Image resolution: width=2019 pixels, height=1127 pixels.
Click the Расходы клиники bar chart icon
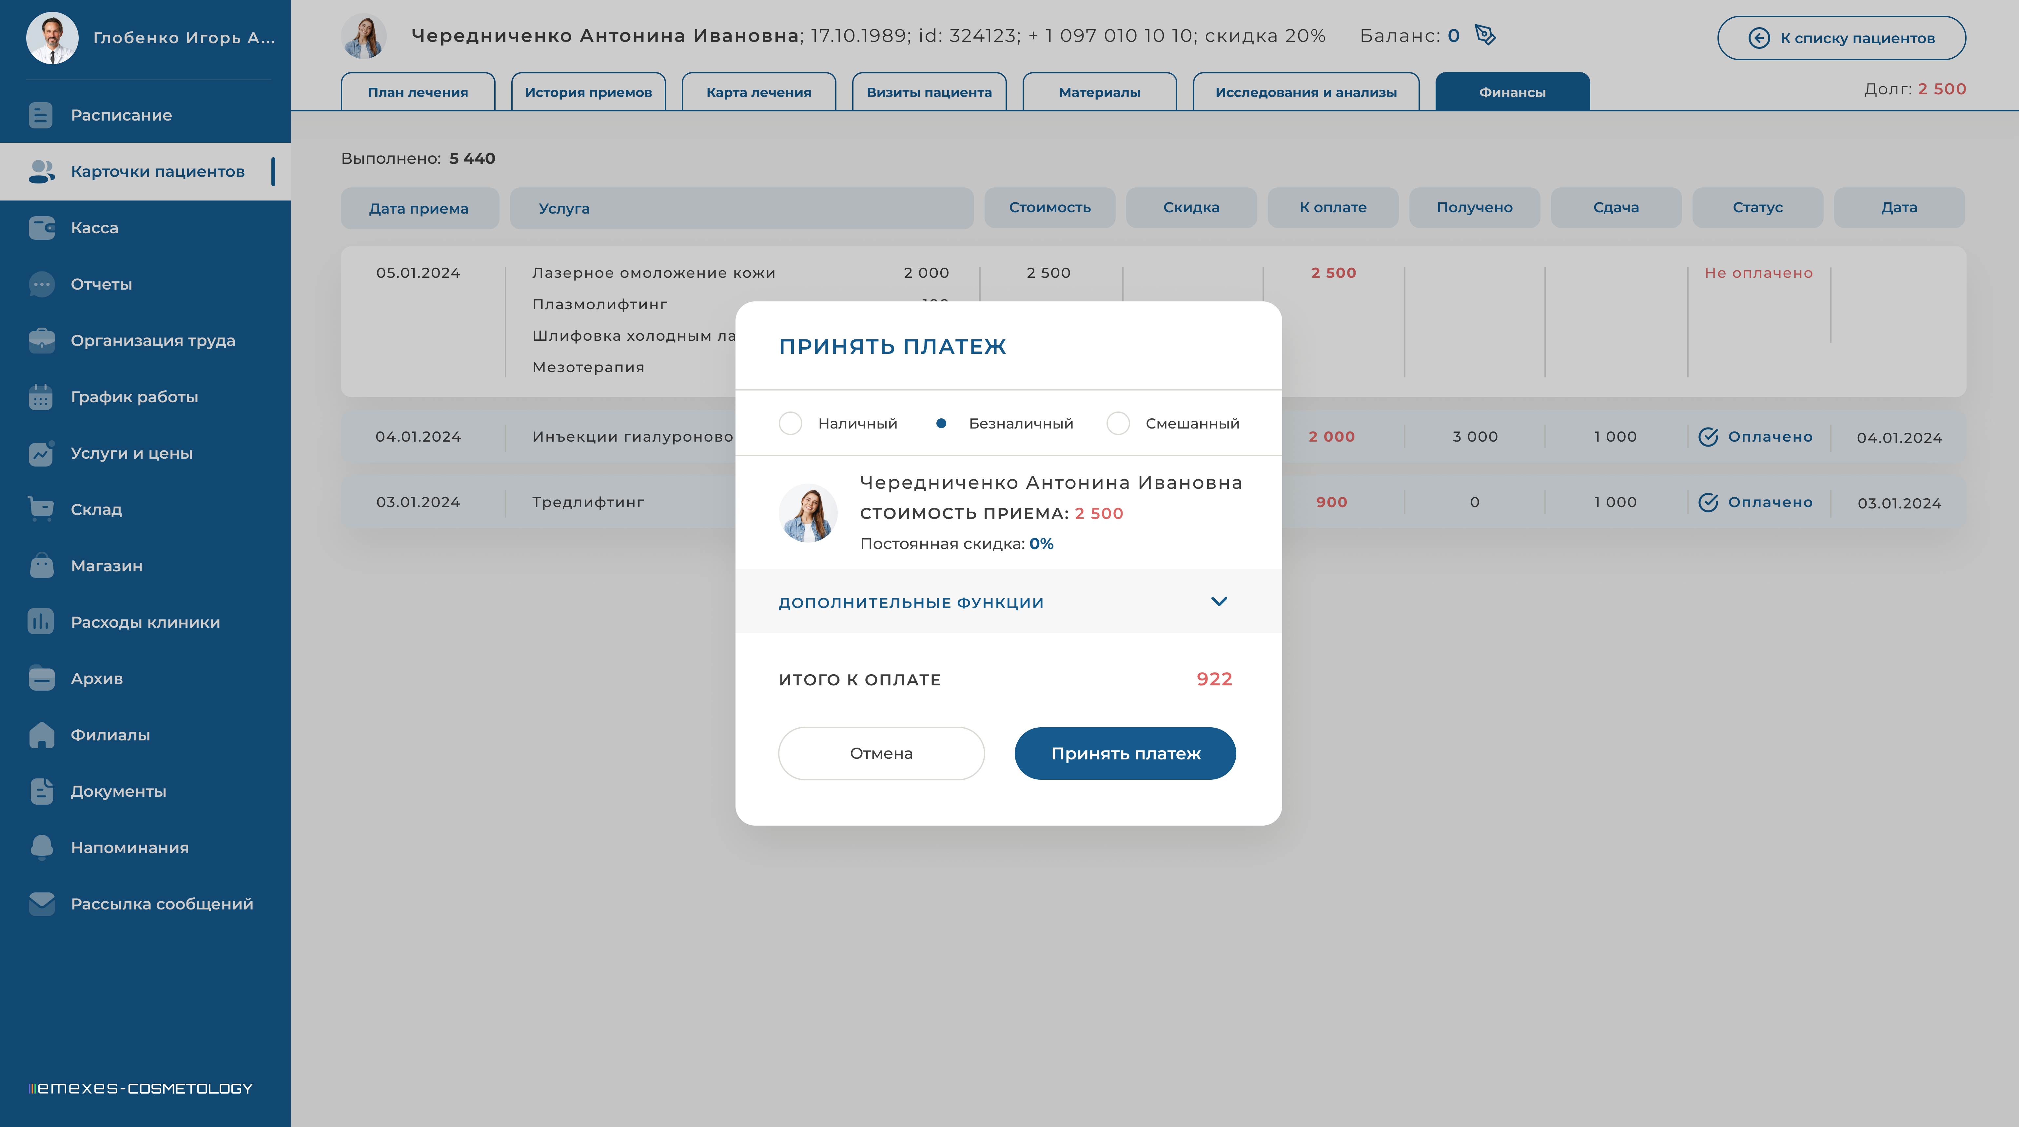pos(41,622)
